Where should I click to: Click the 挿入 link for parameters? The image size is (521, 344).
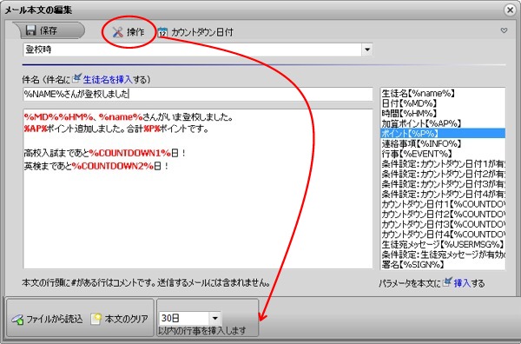pyautogui.click(x=462, y=283)
